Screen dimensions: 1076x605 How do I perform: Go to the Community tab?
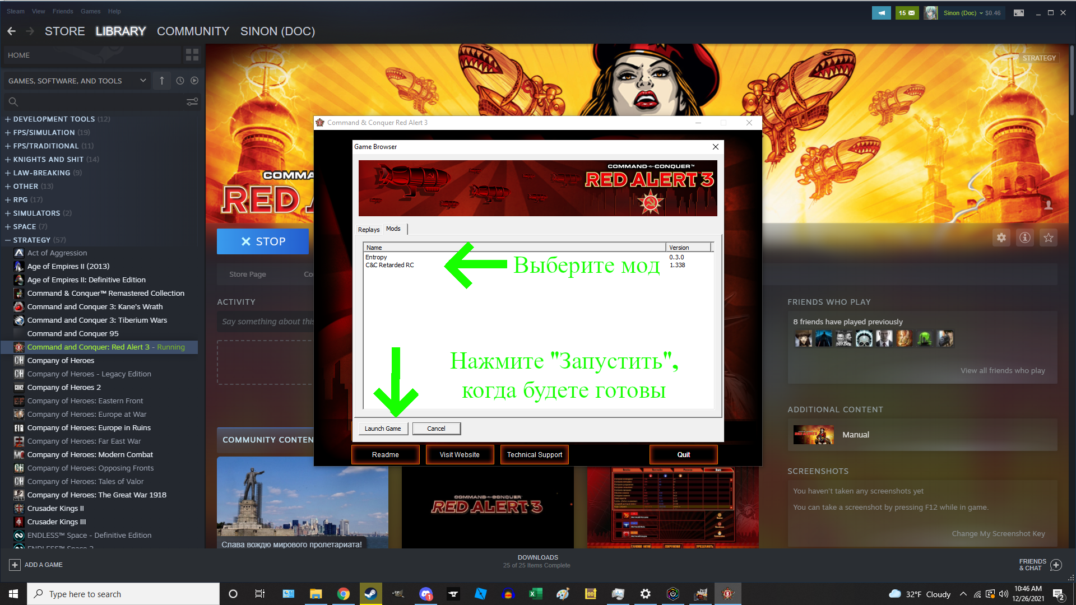pos(193,31)
